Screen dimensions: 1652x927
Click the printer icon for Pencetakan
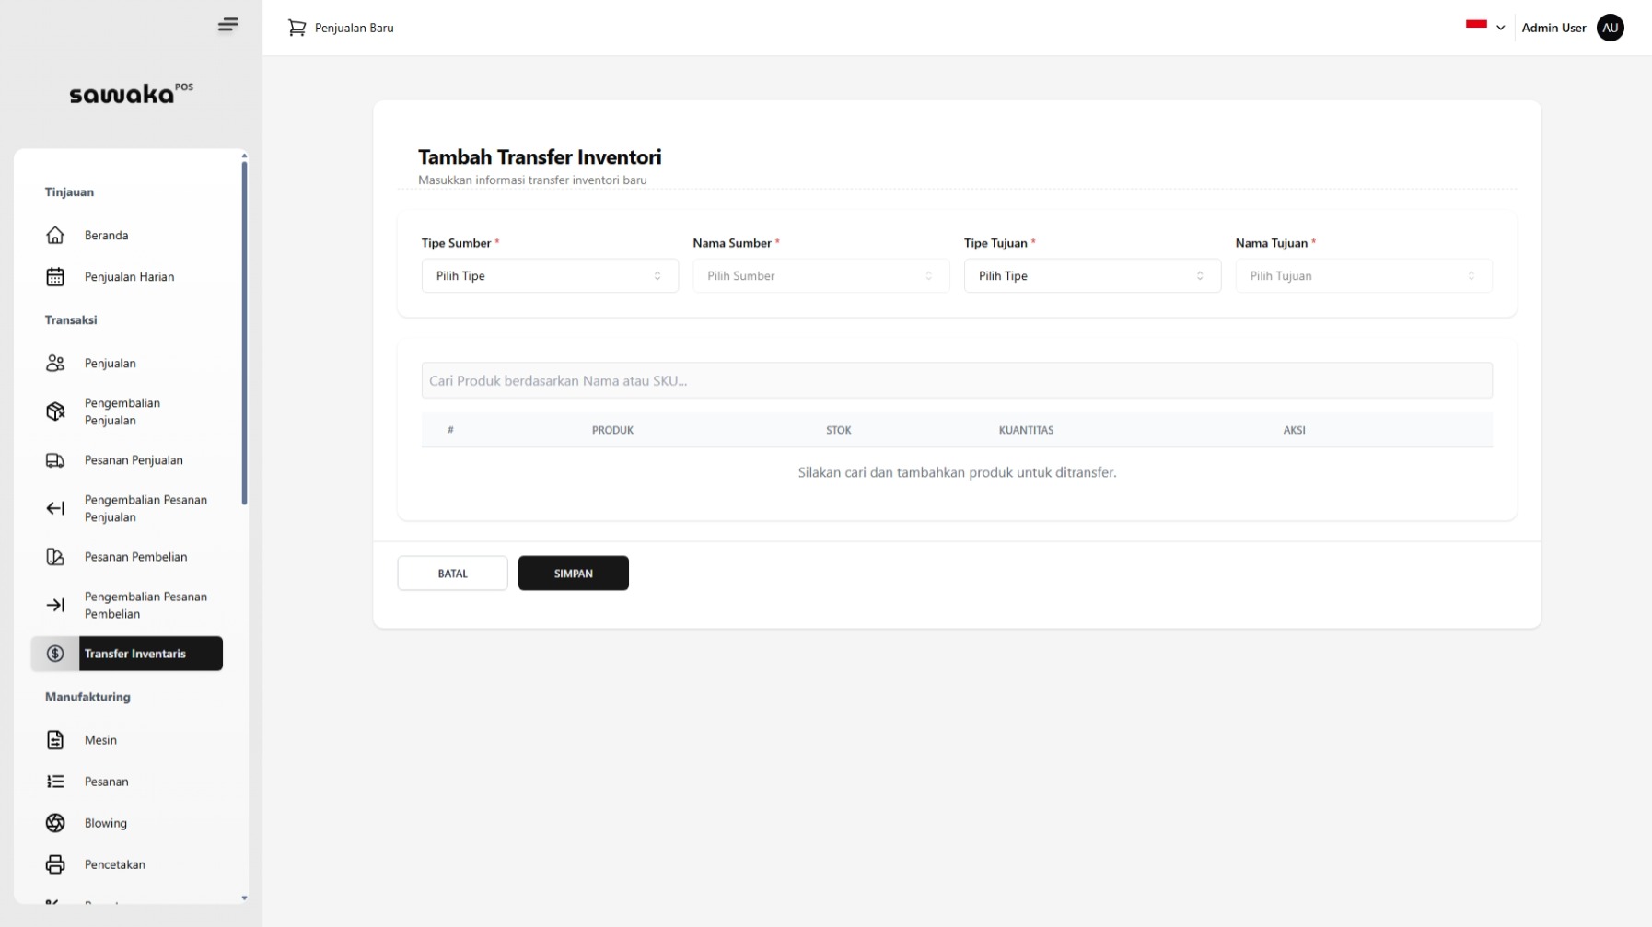tap(55, 864)
